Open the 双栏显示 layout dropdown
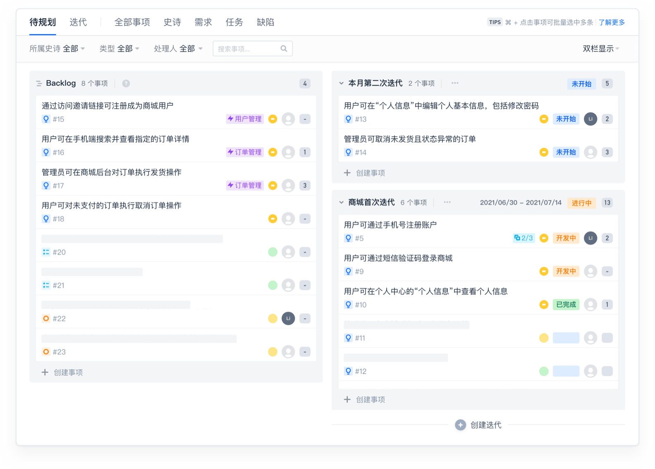655x469 pixels. 600,49
